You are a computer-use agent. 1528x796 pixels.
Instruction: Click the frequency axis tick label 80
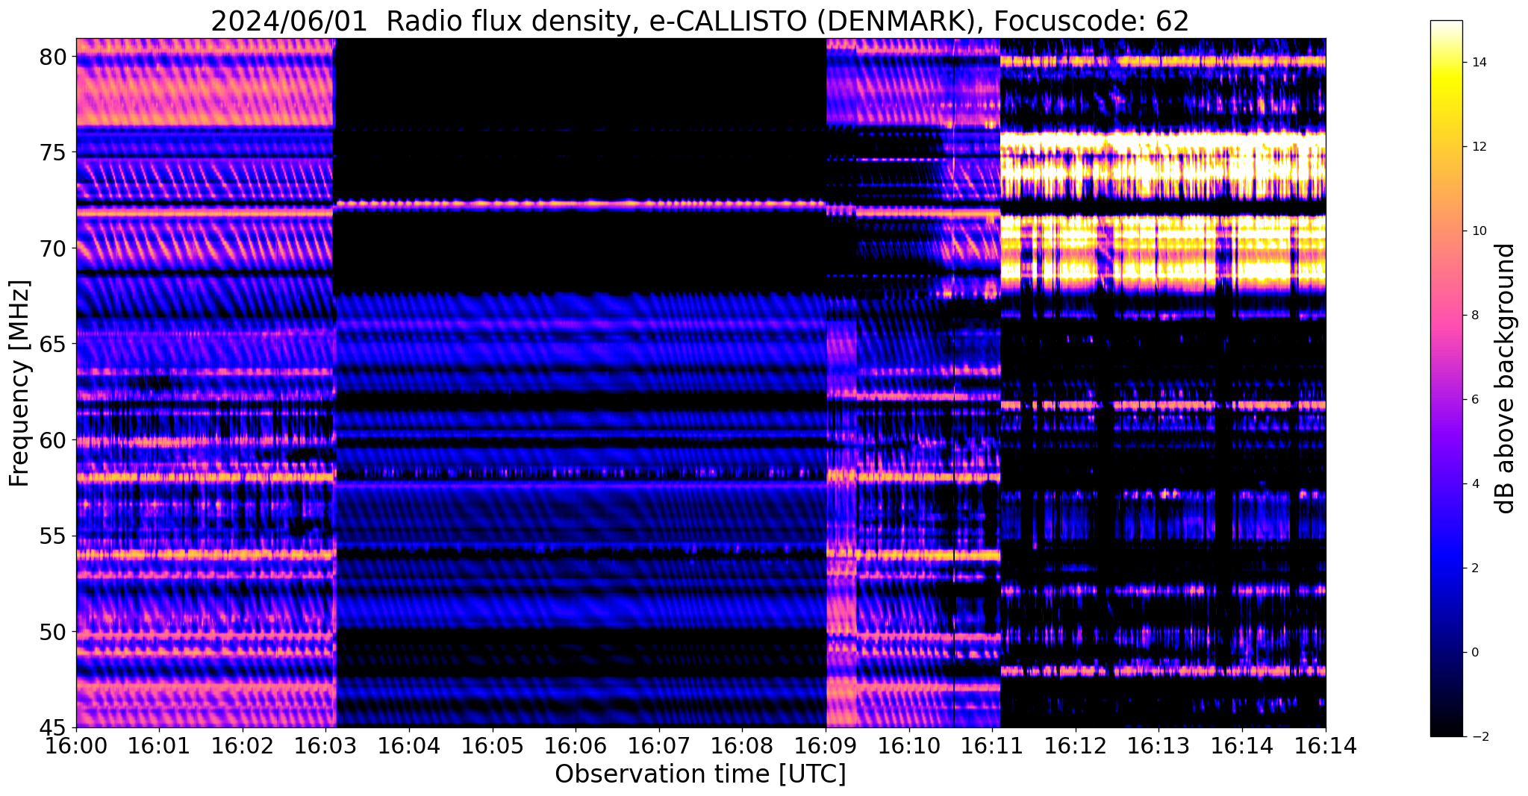tap(54, 57)
